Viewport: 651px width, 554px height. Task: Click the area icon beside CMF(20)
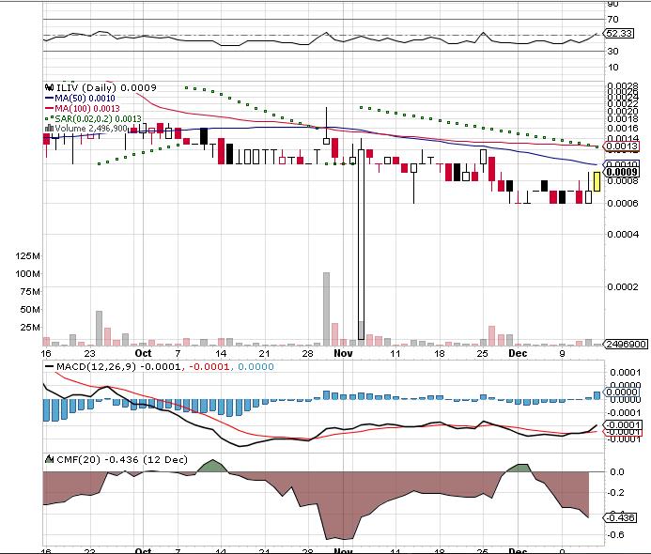pos(49,459)
